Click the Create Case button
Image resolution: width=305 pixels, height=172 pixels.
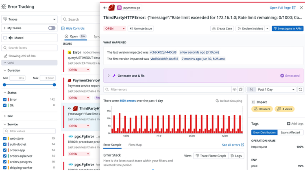tap(222, 28)
